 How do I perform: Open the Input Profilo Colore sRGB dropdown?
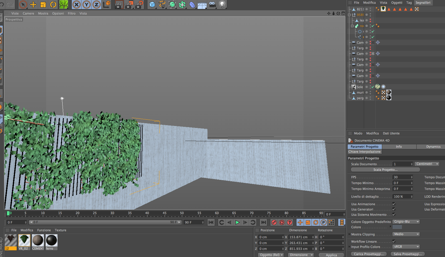click(406, 247)
